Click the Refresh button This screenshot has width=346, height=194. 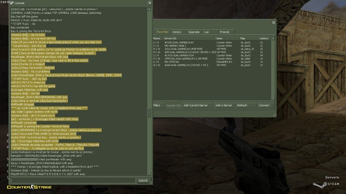click(246, 105)
